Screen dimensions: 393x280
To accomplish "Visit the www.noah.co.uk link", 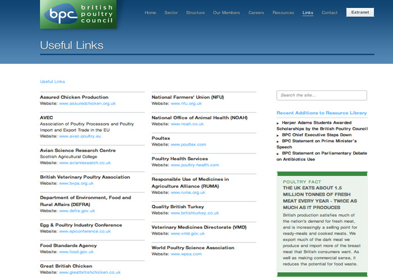I will click(x=187, y=124).
